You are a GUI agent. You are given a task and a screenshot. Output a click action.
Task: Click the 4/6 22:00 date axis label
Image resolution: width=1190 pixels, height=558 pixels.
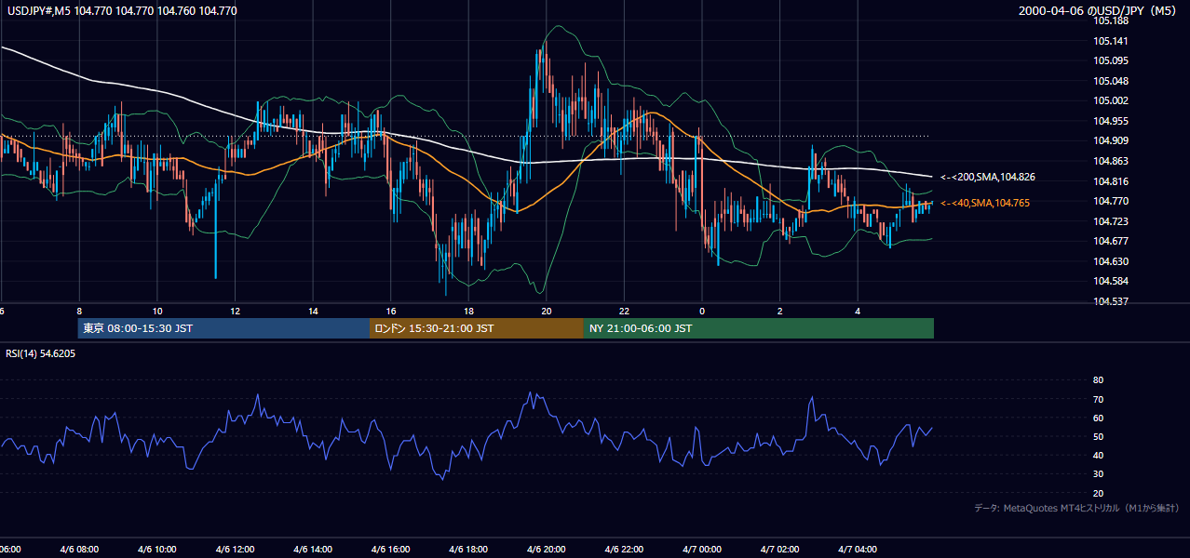click(x=624, y=550)
